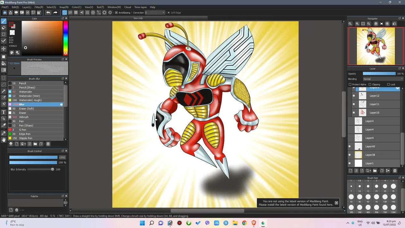The height and width of the screenshot is (228, 405).
Task: Open the brush list add-brush dropdown arrow
Action: pos(25,144)
